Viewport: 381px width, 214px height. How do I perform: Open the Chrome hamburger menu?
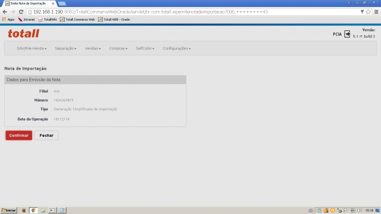pyautogui.click(x=377, y=11)
